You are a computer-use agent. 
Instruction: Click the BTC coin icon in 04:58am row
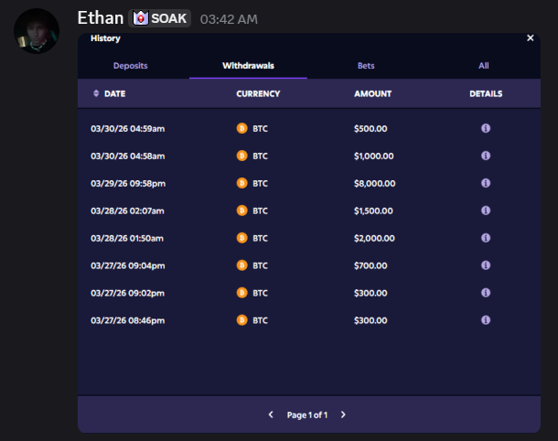pyautogui.click(x=242, y=156)
